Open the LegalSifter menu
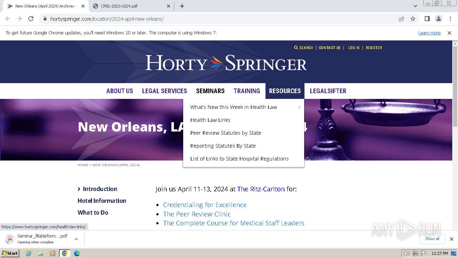This screenshot has height=258, width=458. pos(328,91)
